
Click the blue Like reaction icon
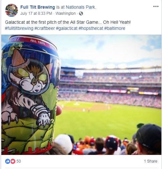point(8,161)
